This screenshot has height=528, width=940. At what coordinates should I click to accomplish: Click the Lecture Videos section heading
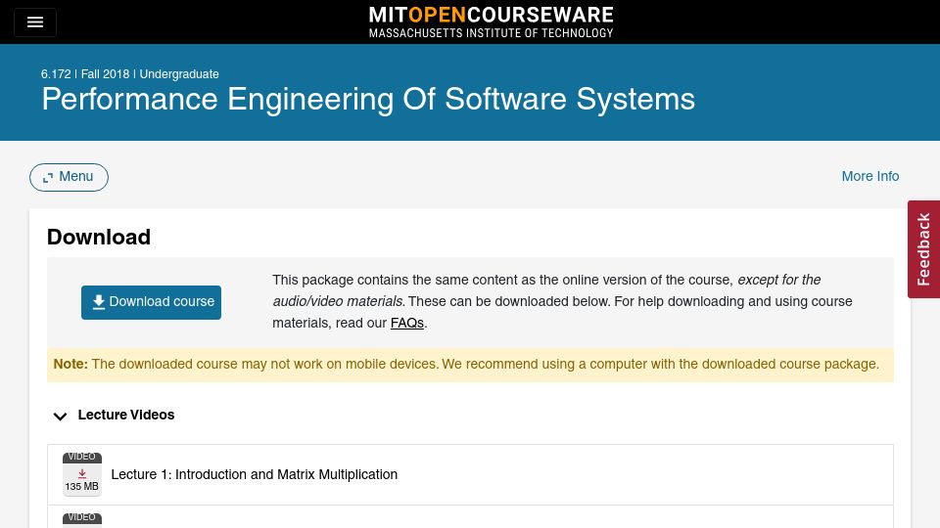point(126,415)
